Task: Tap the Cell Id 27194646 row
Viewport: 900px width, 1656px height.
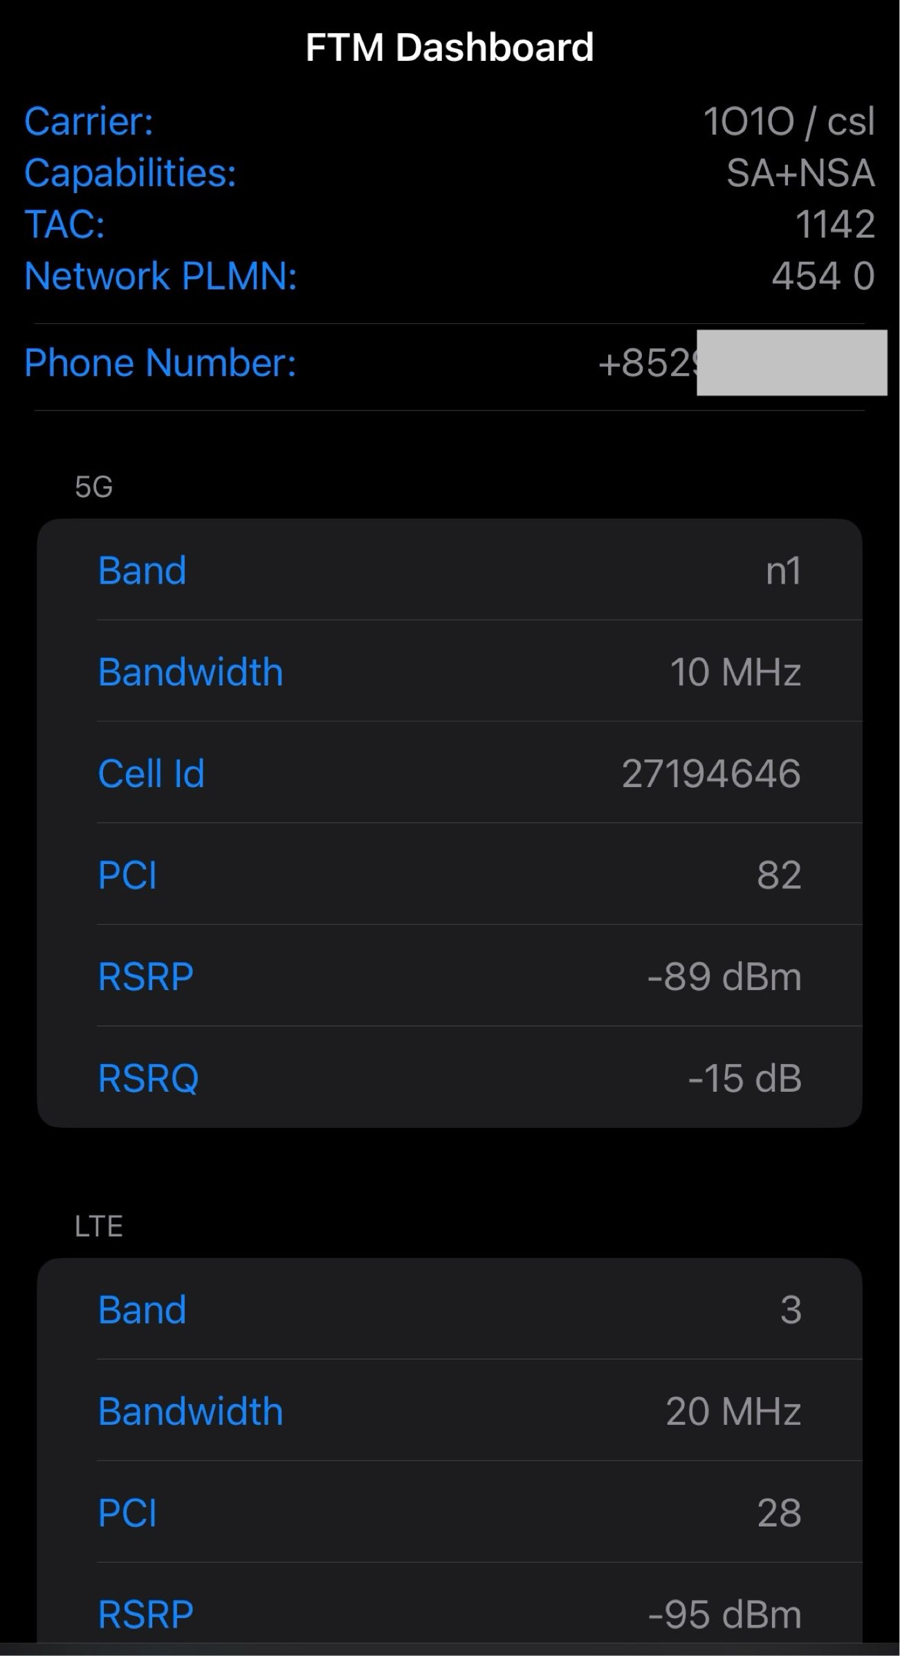Action: pyautogui.click(x=450, y=773)
